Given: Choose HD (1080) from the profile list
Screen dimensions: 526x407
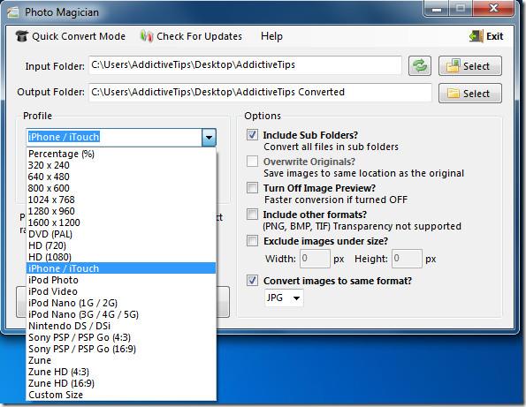Looking at the screenshot, I should [121, 257].
